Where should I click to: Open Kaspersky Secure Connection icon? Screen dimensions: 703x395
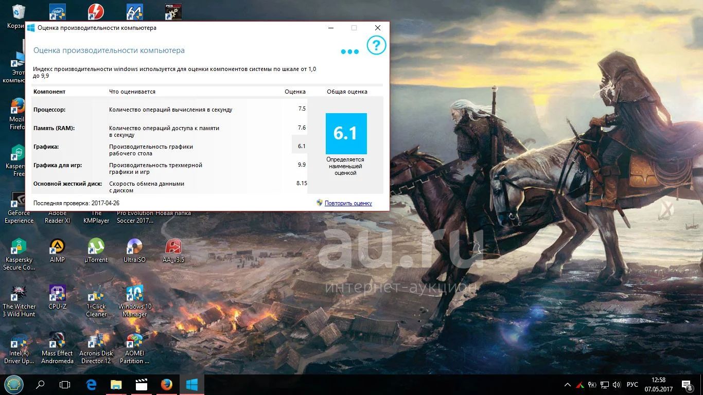click(x=19, y=255)
